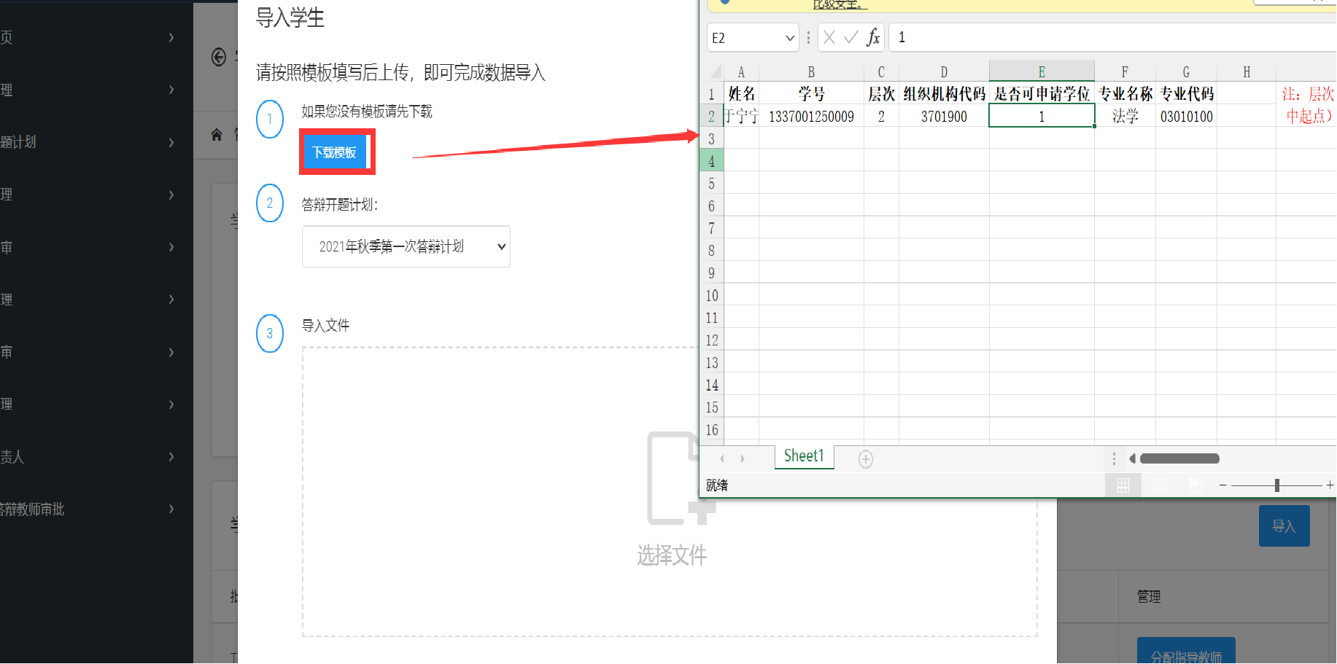
Task: Expand the 页 sidebar menu chevron
Action: [171, 37]
